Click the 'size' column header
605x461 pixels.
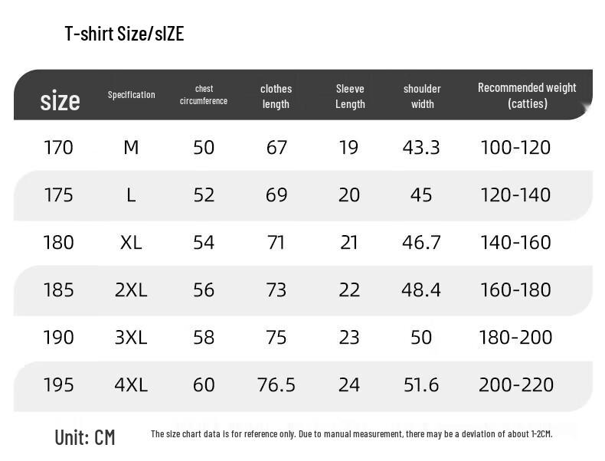coord(60,100)
